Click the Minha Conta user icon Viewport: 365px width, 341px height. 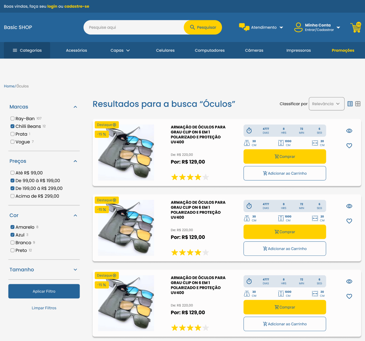(298, 27)
